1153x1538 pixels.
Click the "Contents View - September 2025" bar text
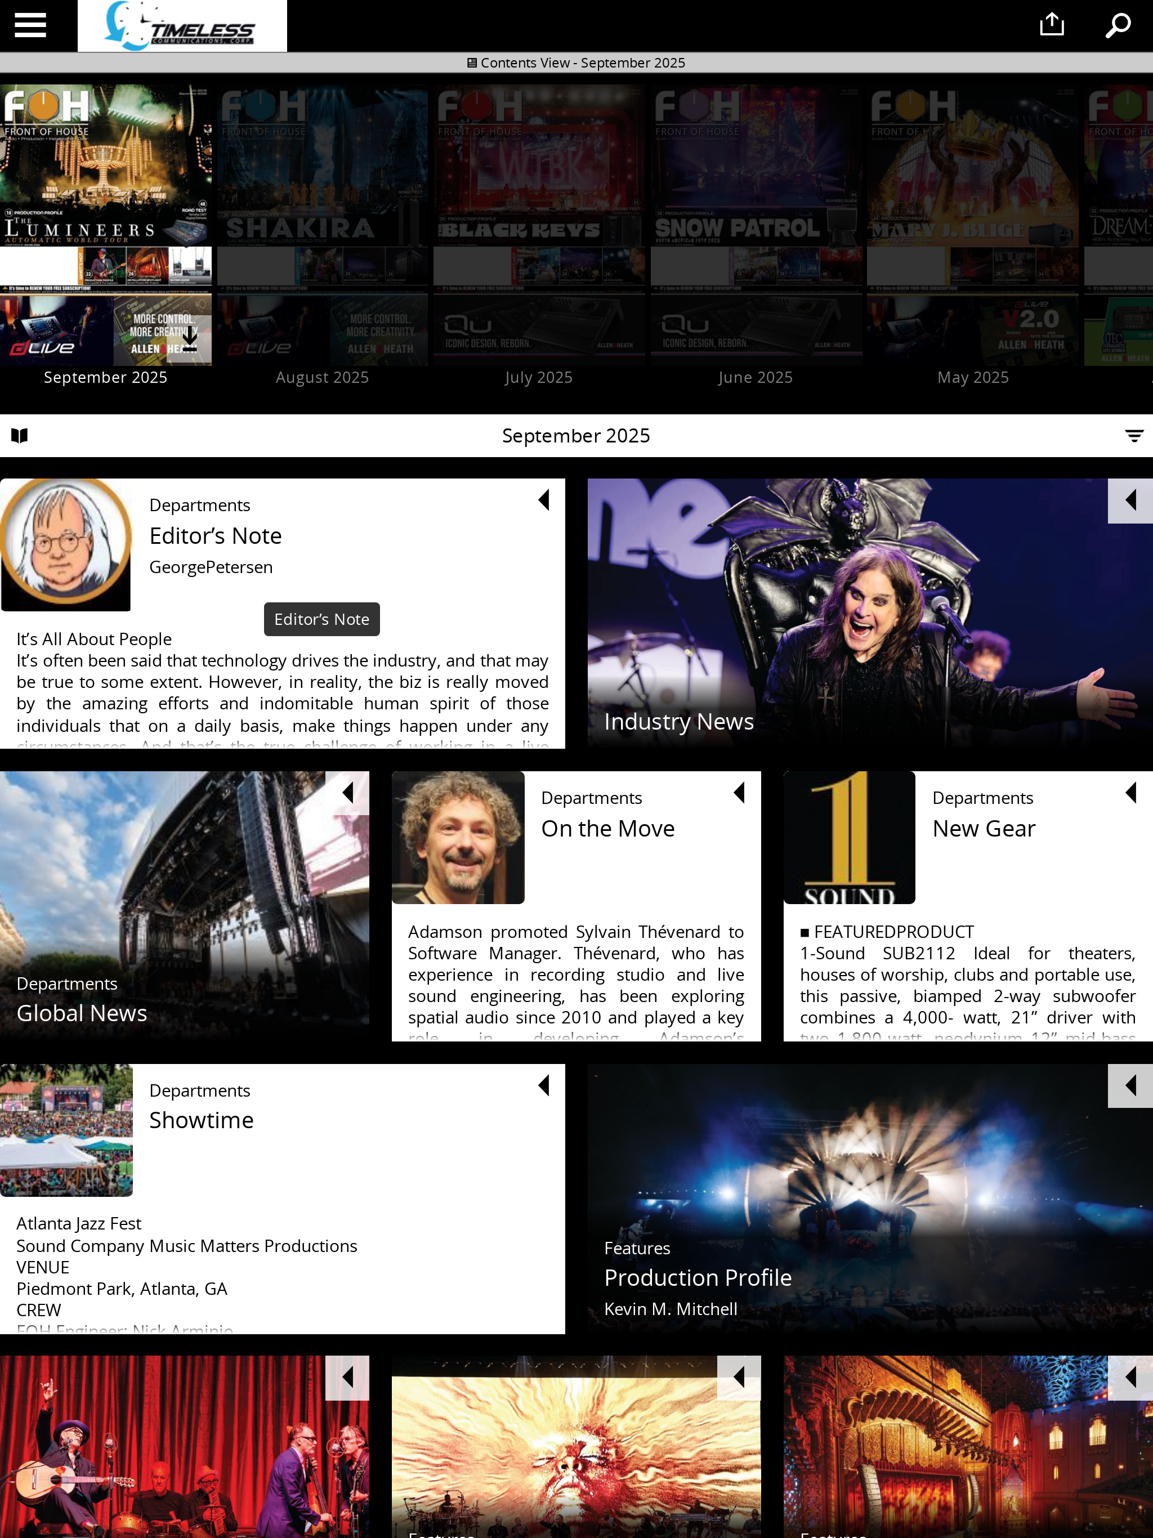point(583,62)
